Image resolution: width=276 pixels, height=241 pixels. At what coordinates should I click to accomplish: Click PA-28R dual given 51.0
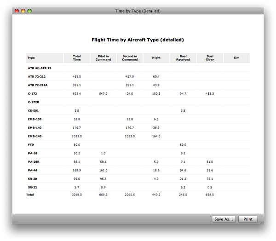pyautogui.click(x=210, y=162)
